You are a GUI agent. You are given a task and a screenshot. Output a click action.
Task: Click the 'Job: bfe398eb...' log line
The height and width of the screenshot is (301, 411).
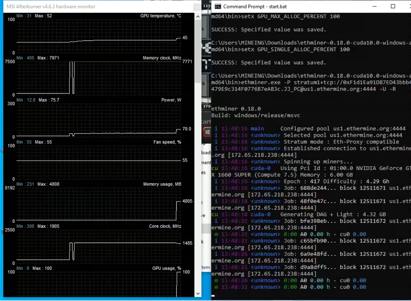311,224
